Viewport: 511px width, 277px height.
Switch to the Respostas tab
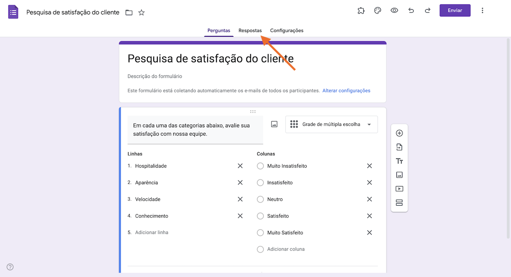coord(250,30)
